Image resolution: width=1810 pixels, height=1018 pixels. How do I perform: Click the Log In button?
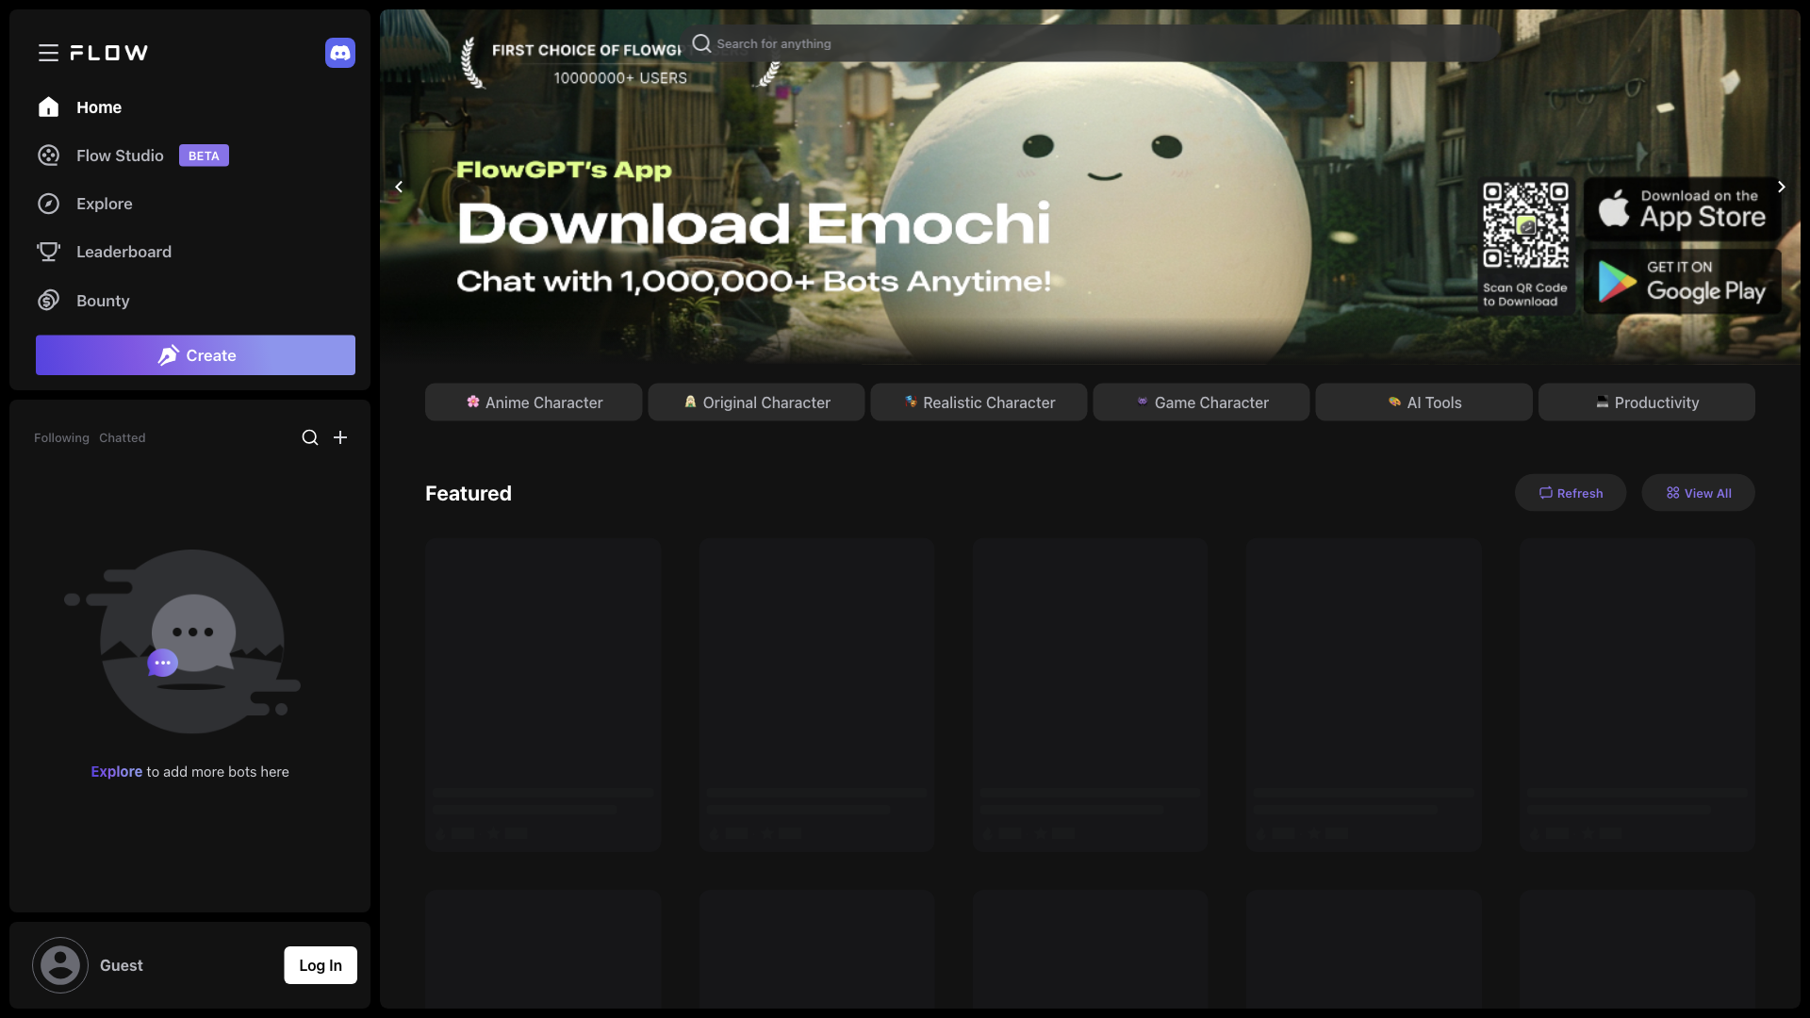pyautogui.click(x=320, y=964)
